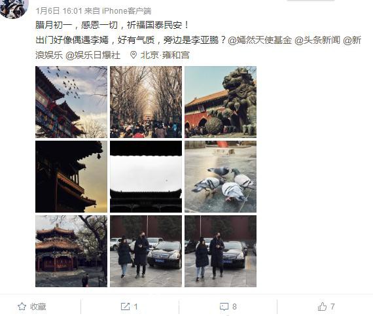Viewport: 373px width, 316px height.
Task: View the pigeons on pavement photo
Action: (x=221, y=177)
